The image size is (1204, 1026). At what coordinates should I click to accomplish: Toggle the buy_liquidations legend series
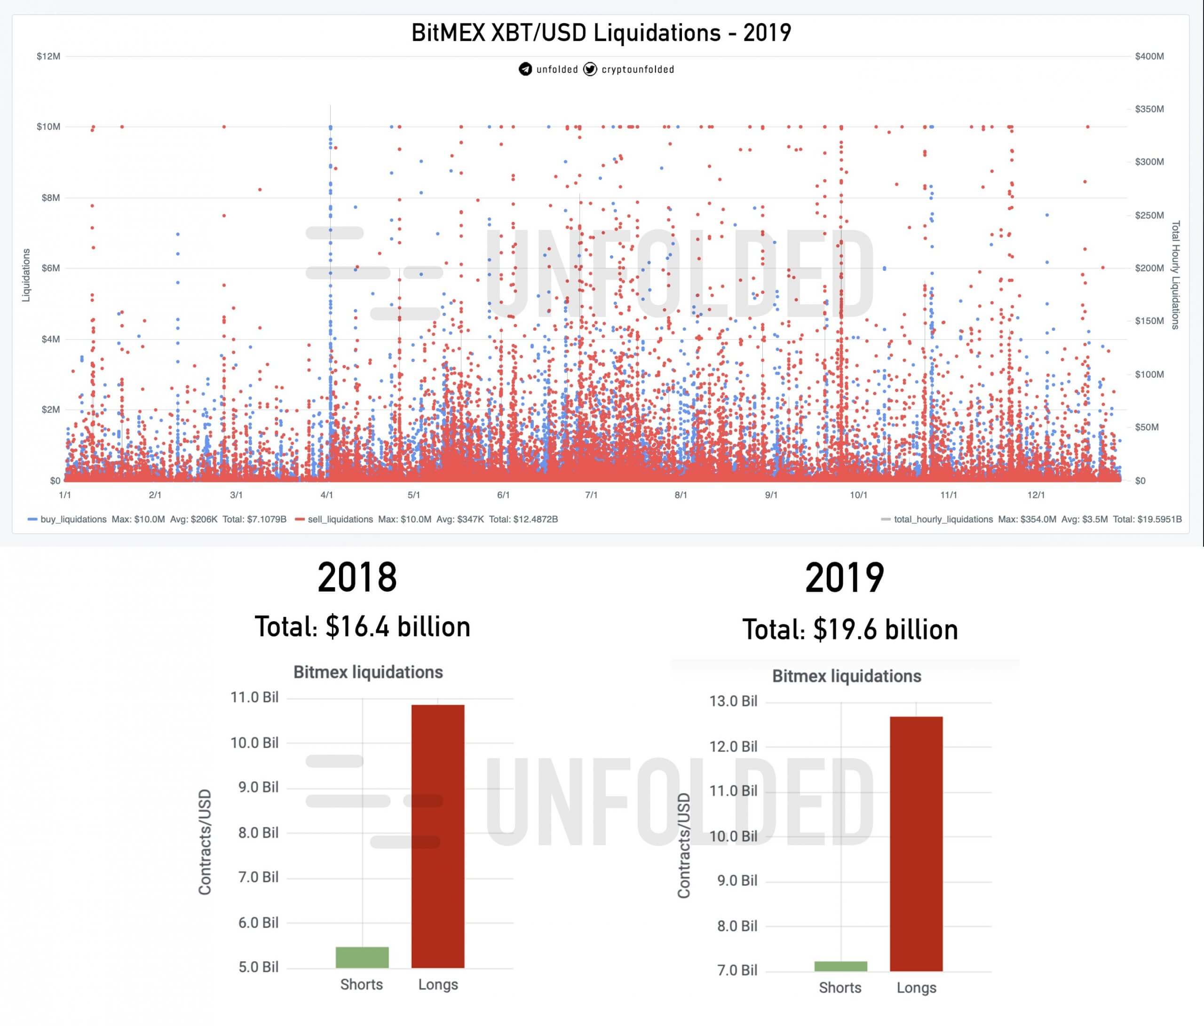73,520
